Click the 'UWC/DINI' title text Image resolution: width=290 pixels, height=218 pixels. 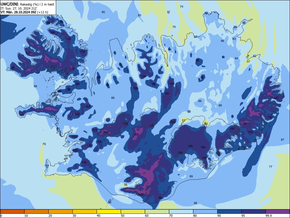coord(9,4)
